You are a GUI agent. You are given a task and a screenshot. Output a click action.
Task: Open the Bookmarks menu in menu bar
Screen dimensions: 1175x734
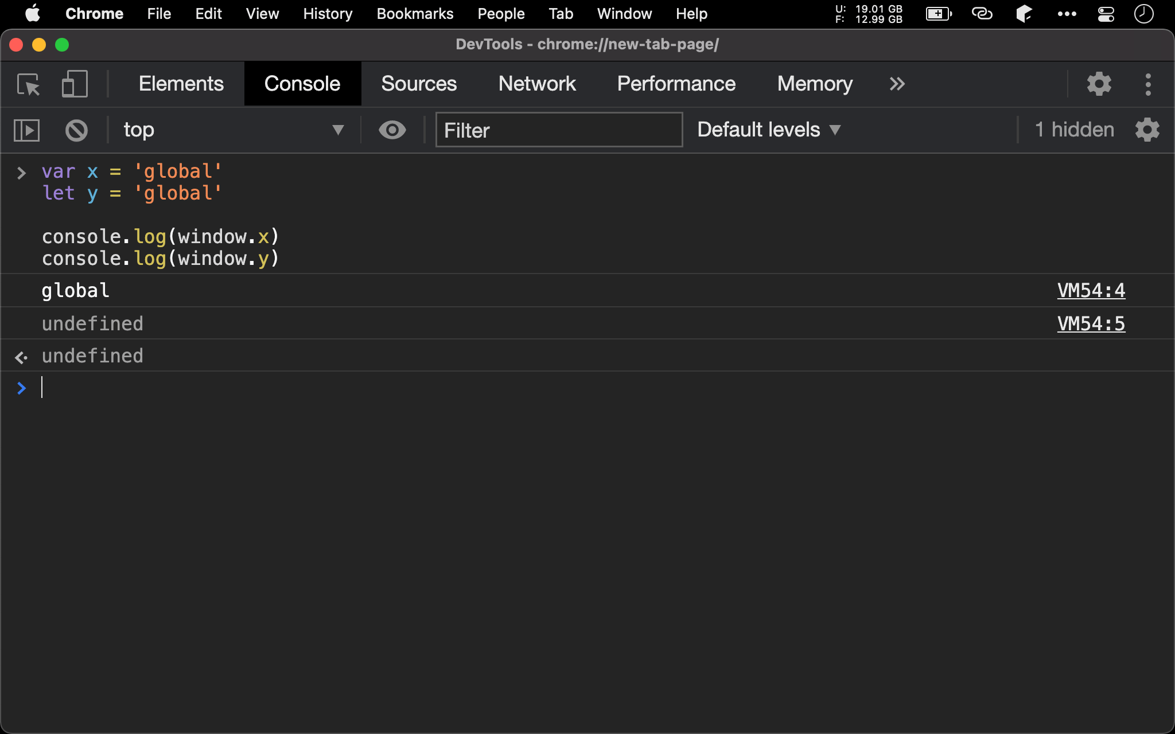point(415,14)
